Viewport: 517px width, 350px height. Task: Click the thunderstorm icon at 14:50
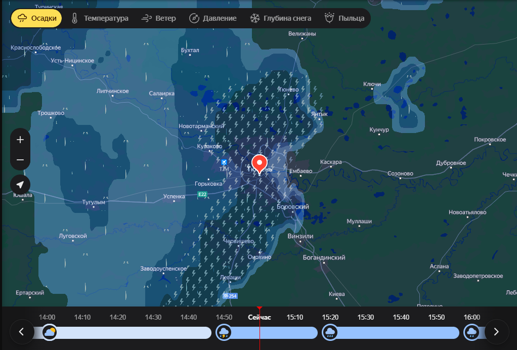(x=224, y=332)
